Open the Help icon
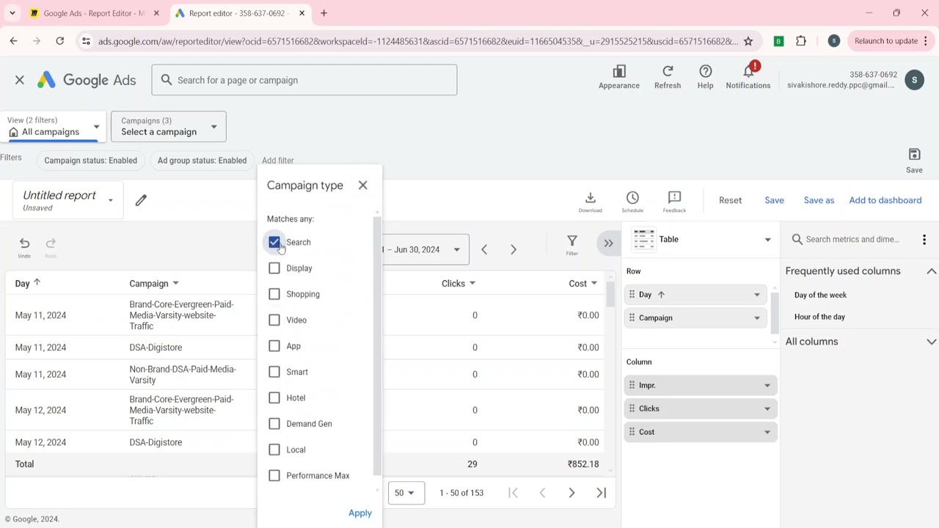Screen dimensions: 939x528 click(705, 76)
